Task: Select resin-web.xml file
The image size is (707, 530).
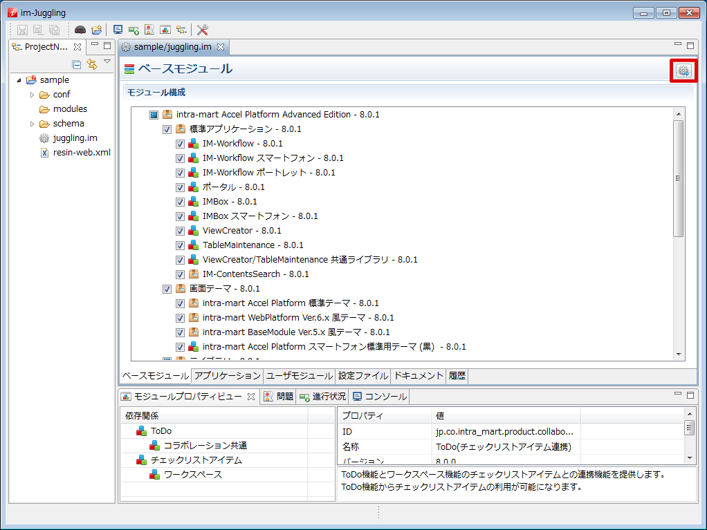Action: 82,153
